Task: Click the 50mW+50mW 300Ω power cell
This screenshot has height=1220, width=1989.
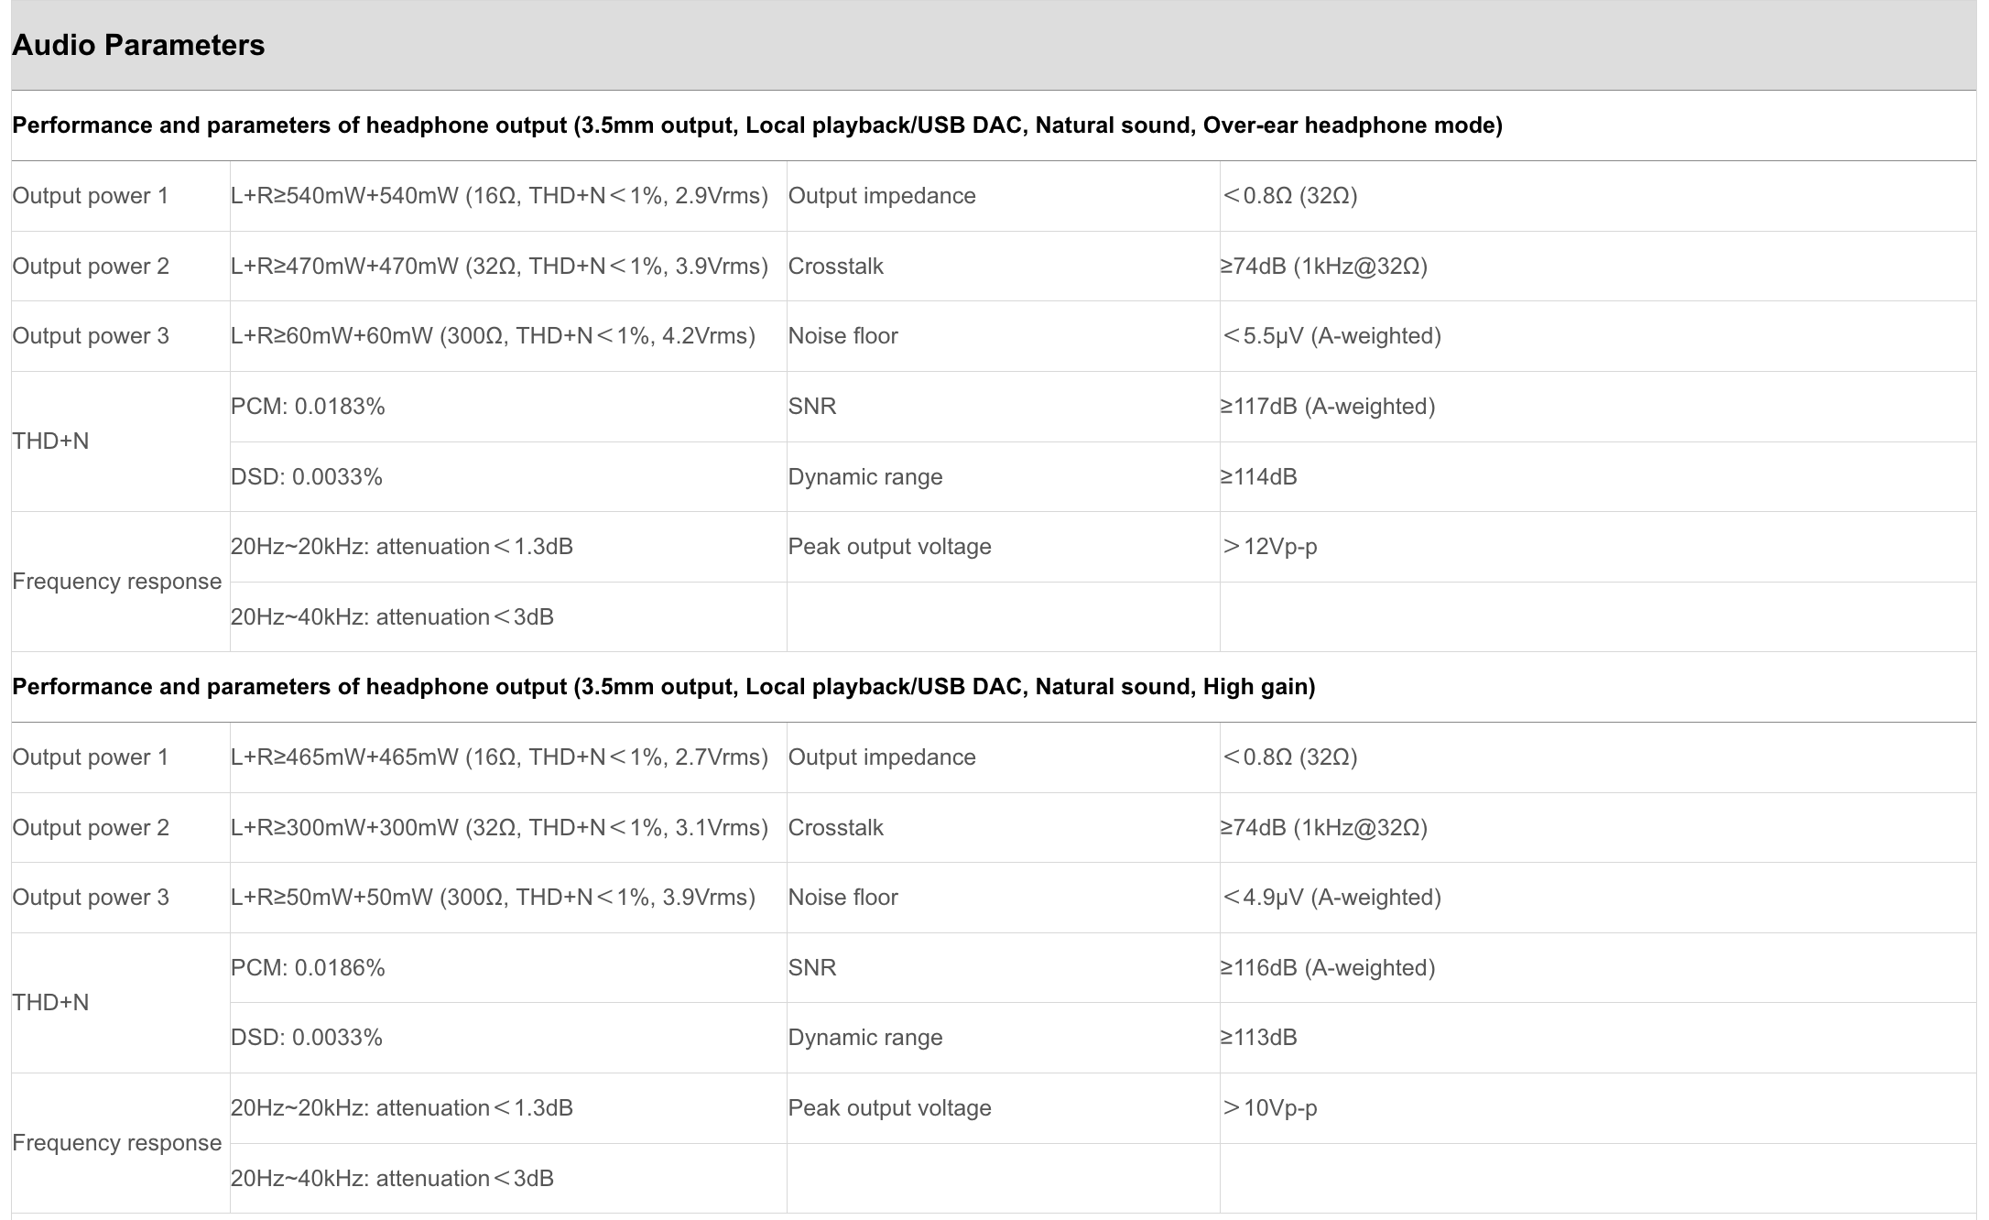Action: coord(493,898)
